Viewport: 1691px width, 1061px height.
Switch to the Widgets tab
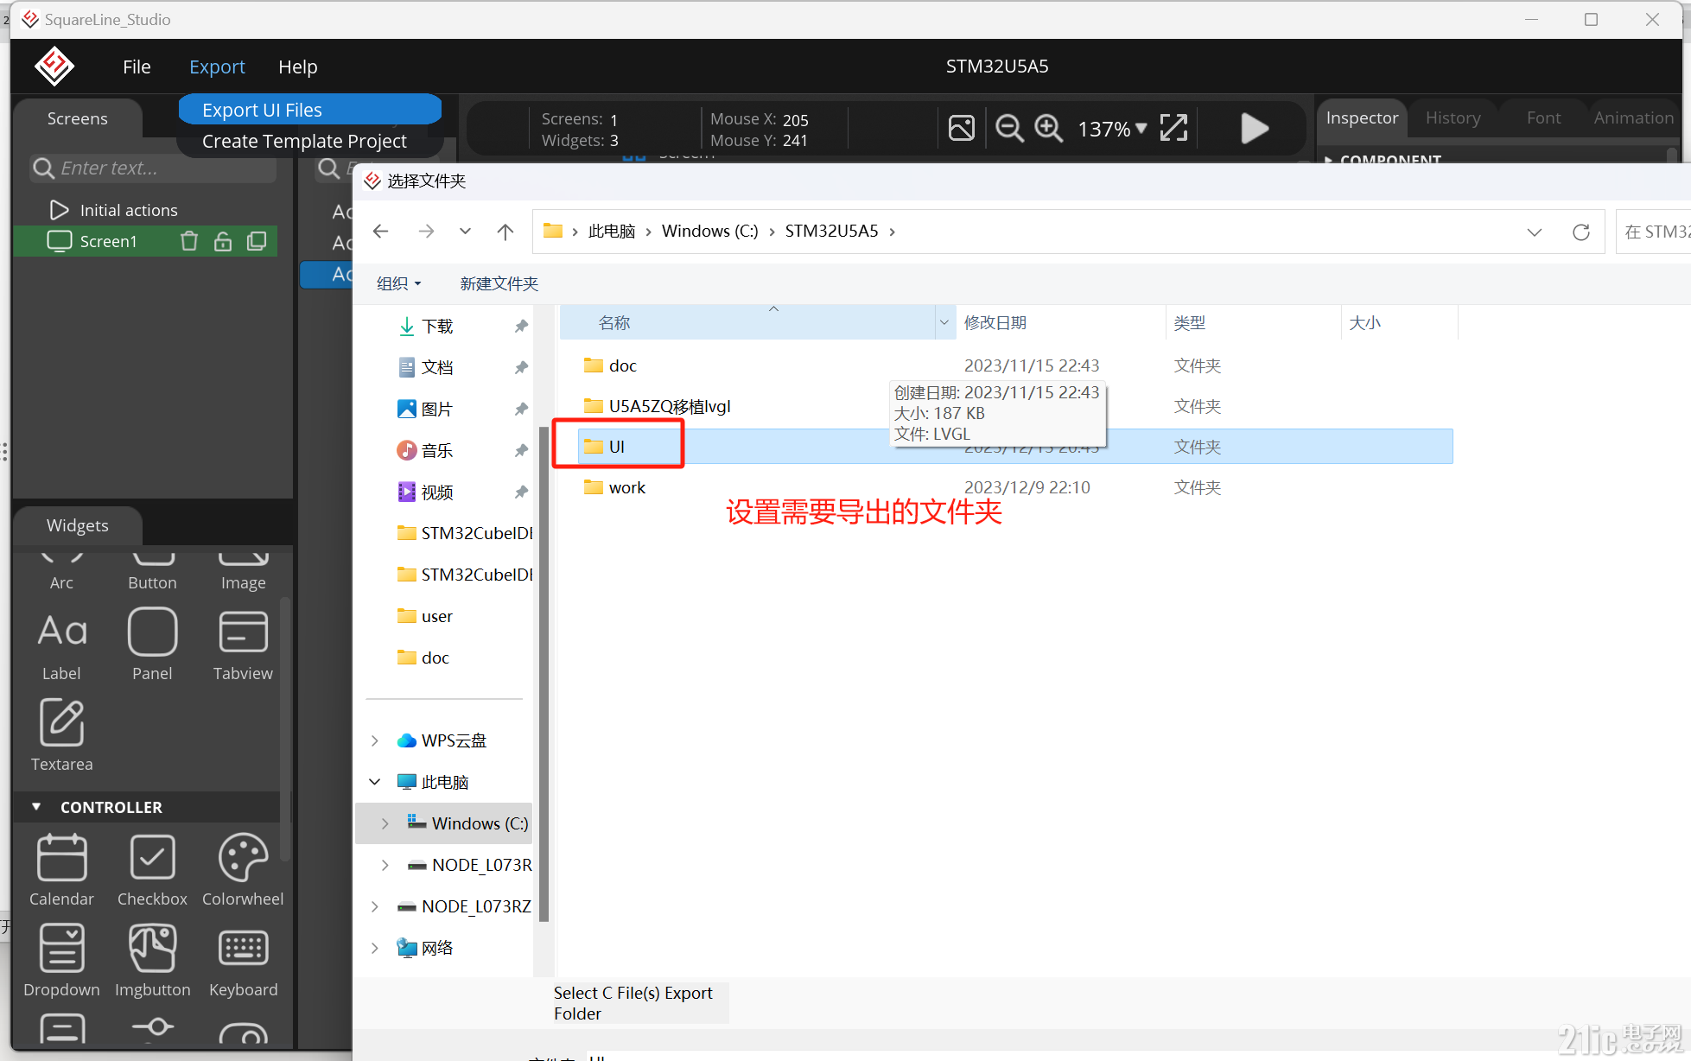click(78, 525)
